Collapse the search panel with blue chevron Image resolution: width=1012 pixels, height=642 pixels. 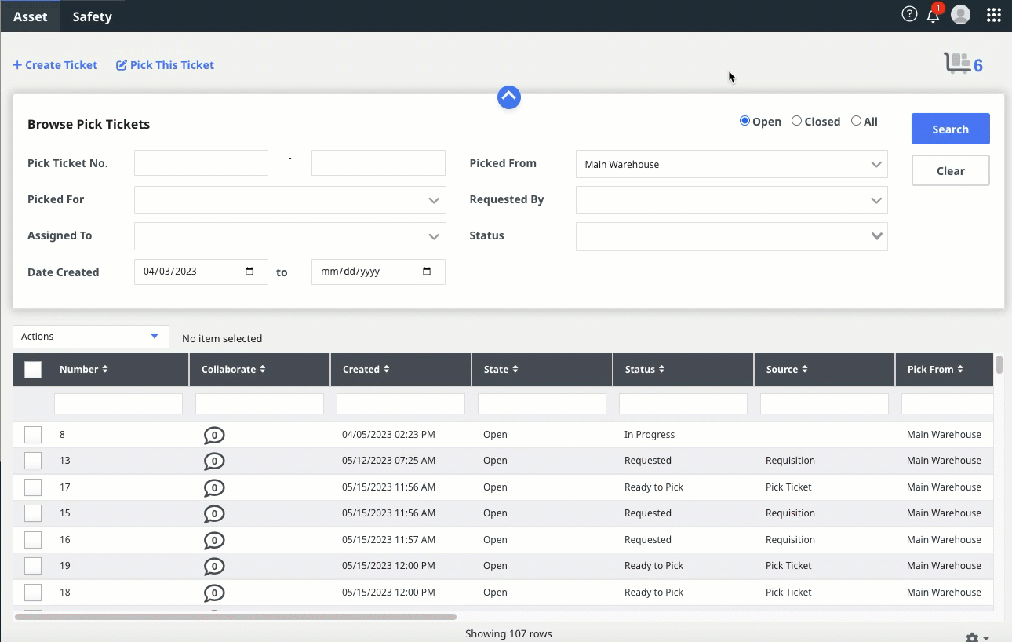[508, 97]
